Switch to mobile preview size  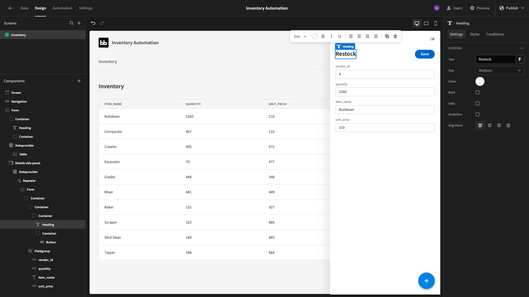coord(436,23)
